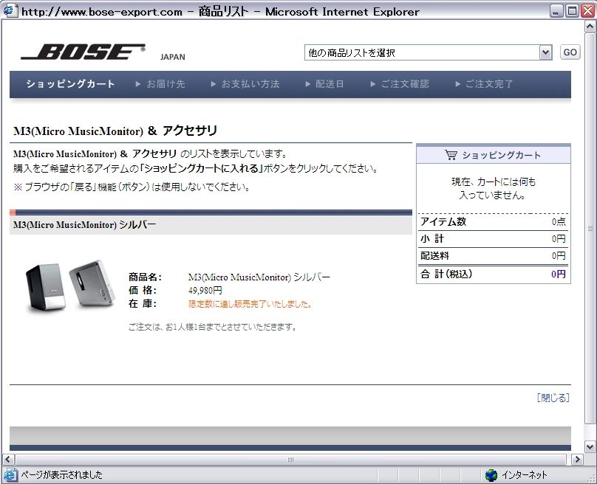Click the 商品名 label
This screenshot has height=484, width=597.
tap(145, 277)
